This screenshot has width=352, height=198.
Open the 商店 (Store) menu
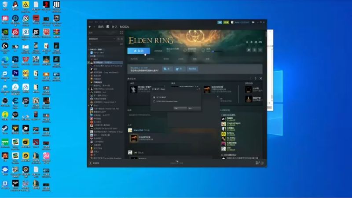click(101, 27)
